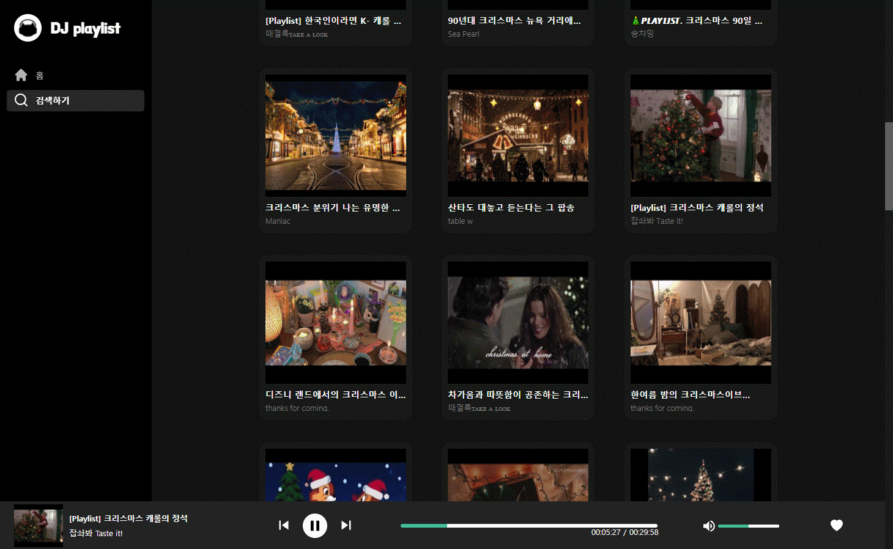Open the 검색하기 search bar
Viewport: 893px width, 549px height.
click(x=75, y=100)
